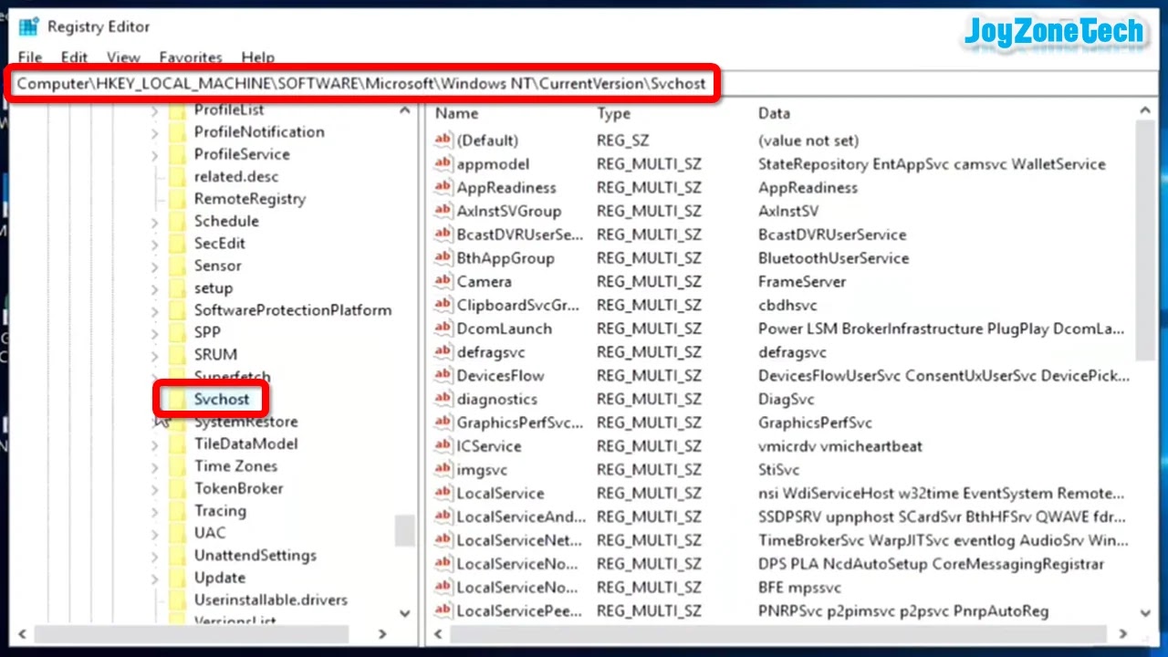Screen dimensions: 1168x657
Task: Click the icon beside the LocalService value
Action: click(443, 493)
